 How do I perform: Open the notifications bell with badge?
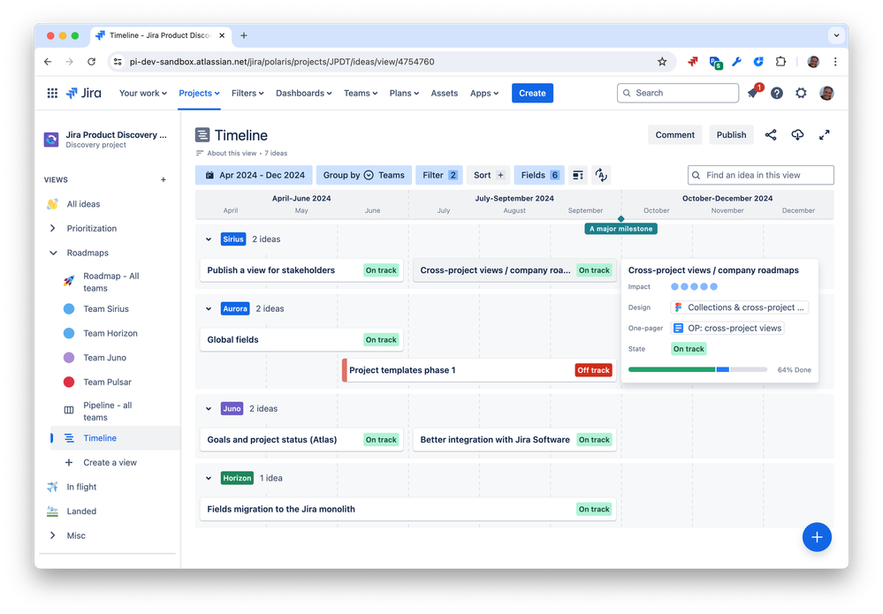click(x=753, y=92)
